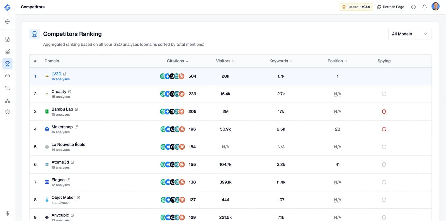Click the N/A position for Bambu Lab
This screenshot has width=446, height=221.
point(338,111)
